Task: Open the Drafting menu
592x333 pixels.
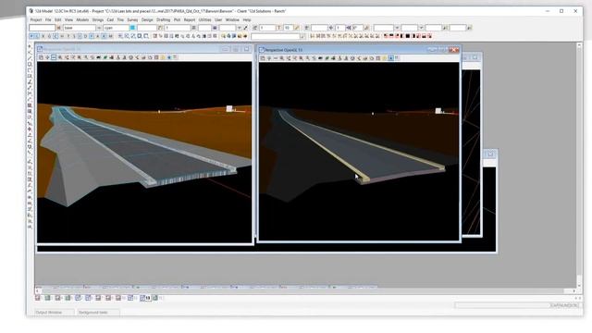Action: click(x=163, y=19)
